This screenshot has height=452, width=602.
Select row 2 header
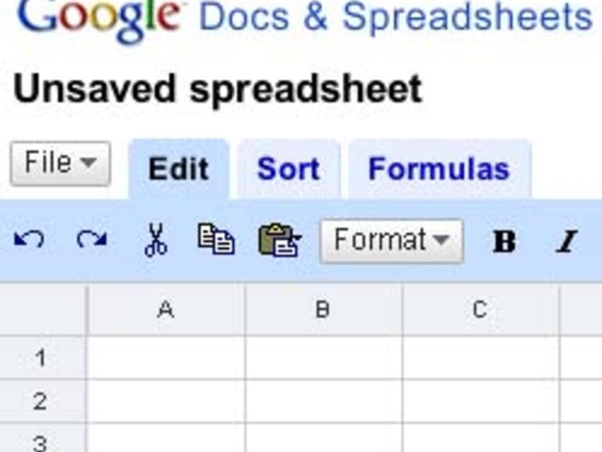[42, 401]
